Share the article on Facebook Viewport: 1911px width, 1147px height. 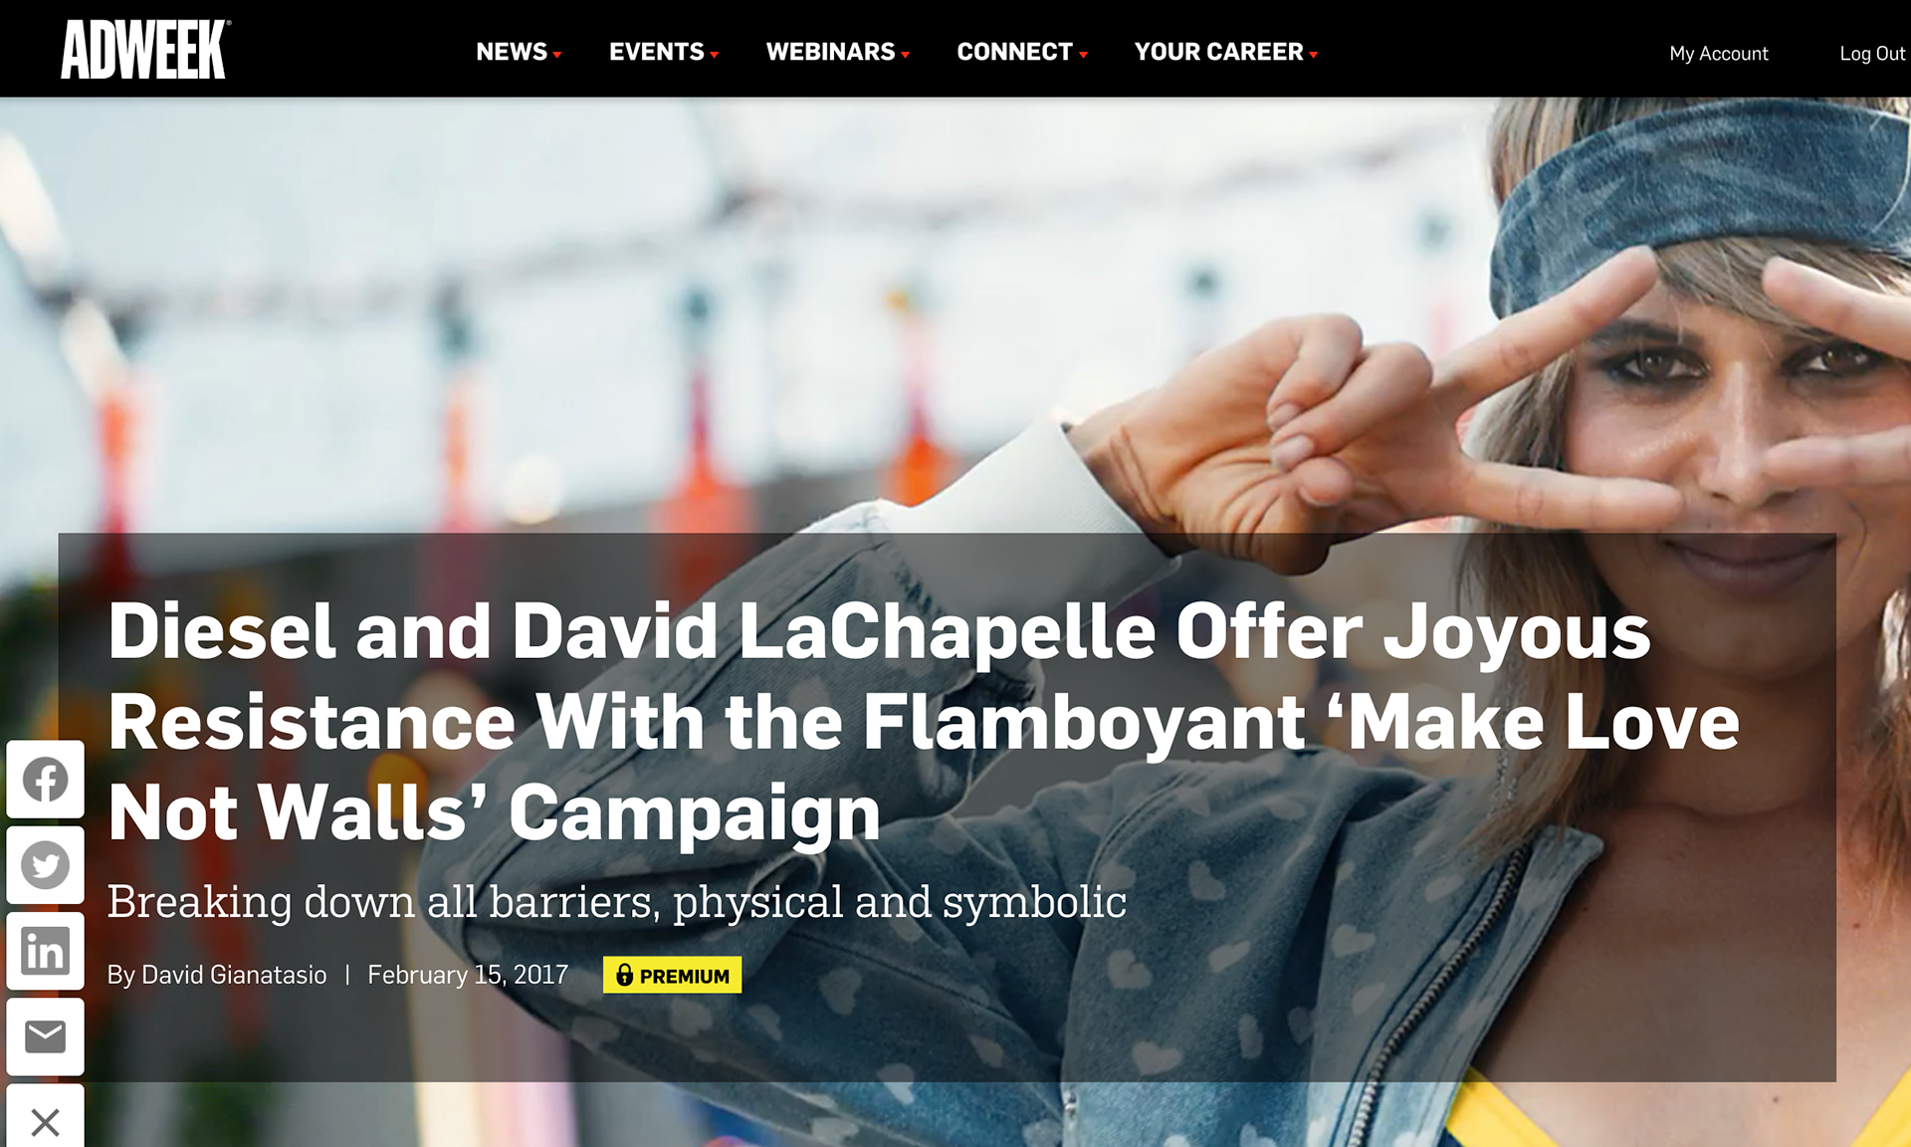(x=46, y=779)
